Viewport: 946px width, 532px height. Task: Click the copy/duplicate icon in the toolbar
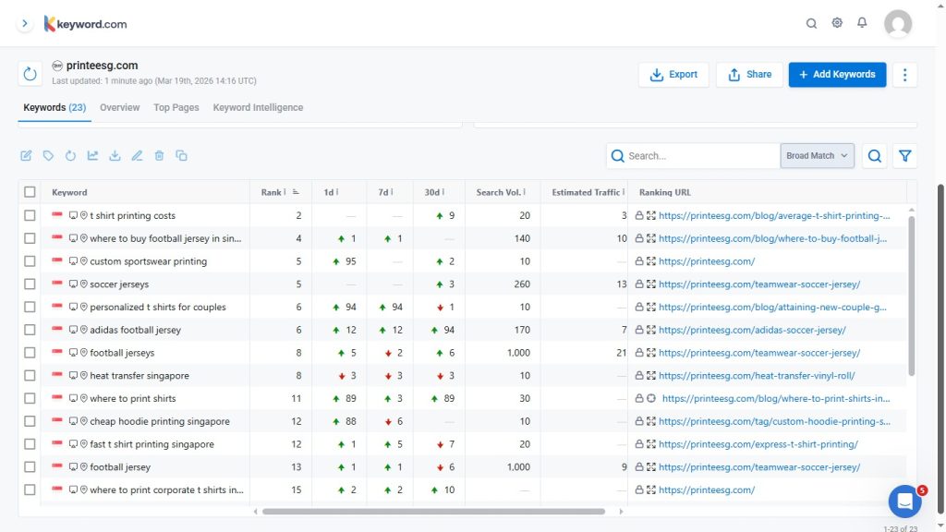181,155
